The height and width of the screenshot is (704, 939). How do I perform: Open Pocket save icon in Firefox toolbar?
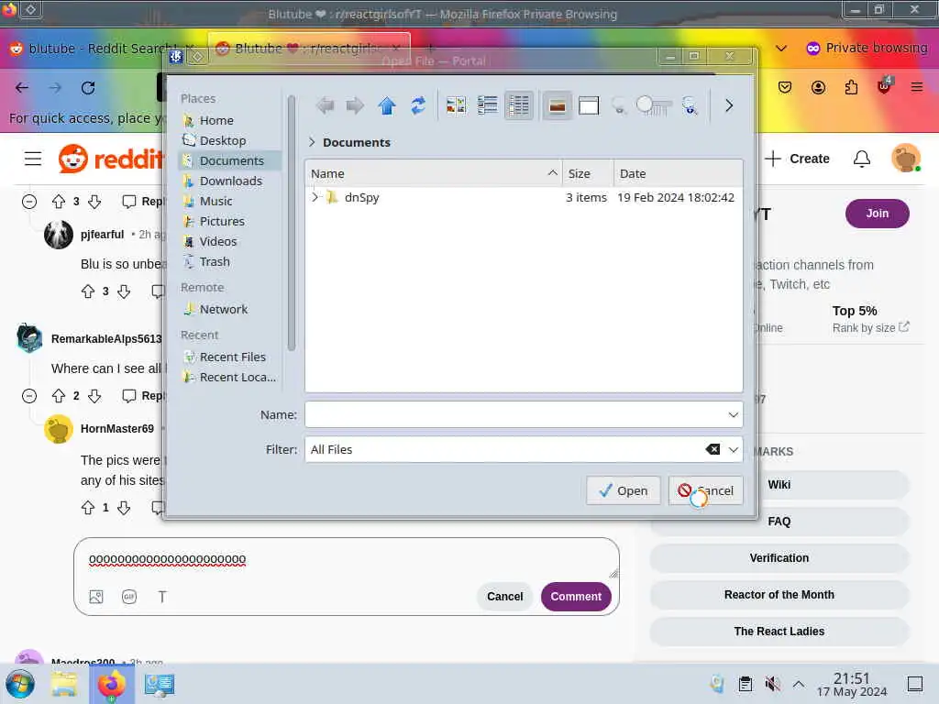(x=785, y=87)
